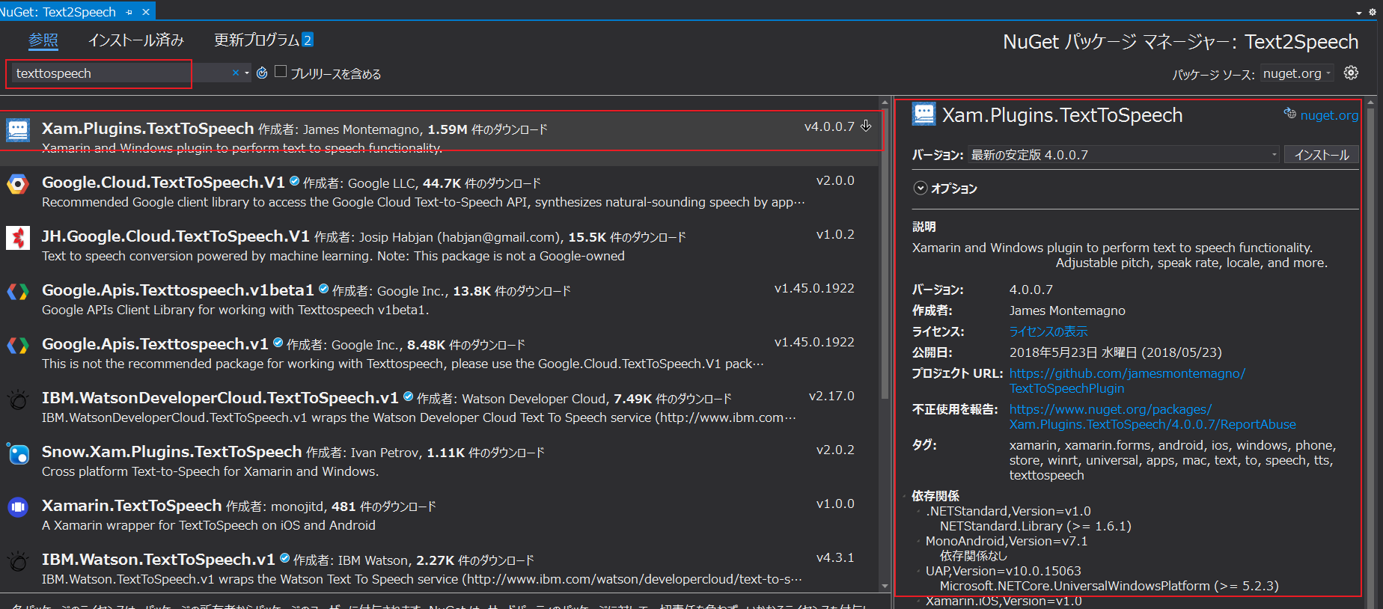Pin the NuGet: Text2Speech document tab
This screenshot has width=1383, height=609.
pyautogui.click(x=129, y=12)
